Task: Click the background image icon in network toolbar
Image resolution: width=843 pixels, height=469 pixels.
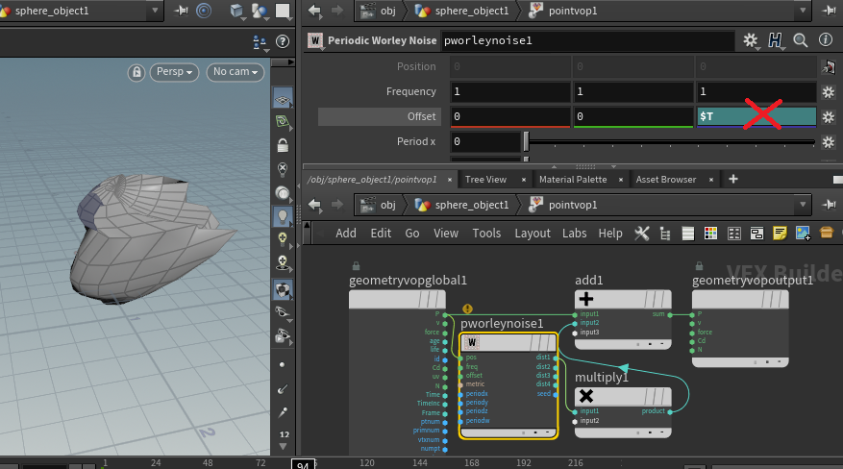Action: (804, 234)
